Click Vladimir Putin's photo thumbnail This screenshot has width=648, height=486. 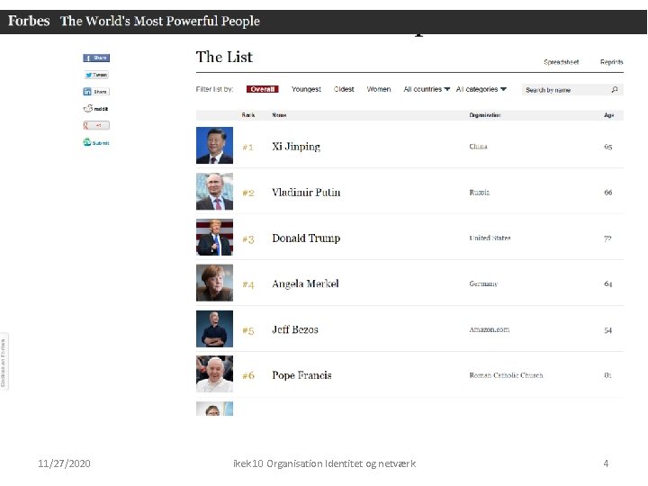214,192
